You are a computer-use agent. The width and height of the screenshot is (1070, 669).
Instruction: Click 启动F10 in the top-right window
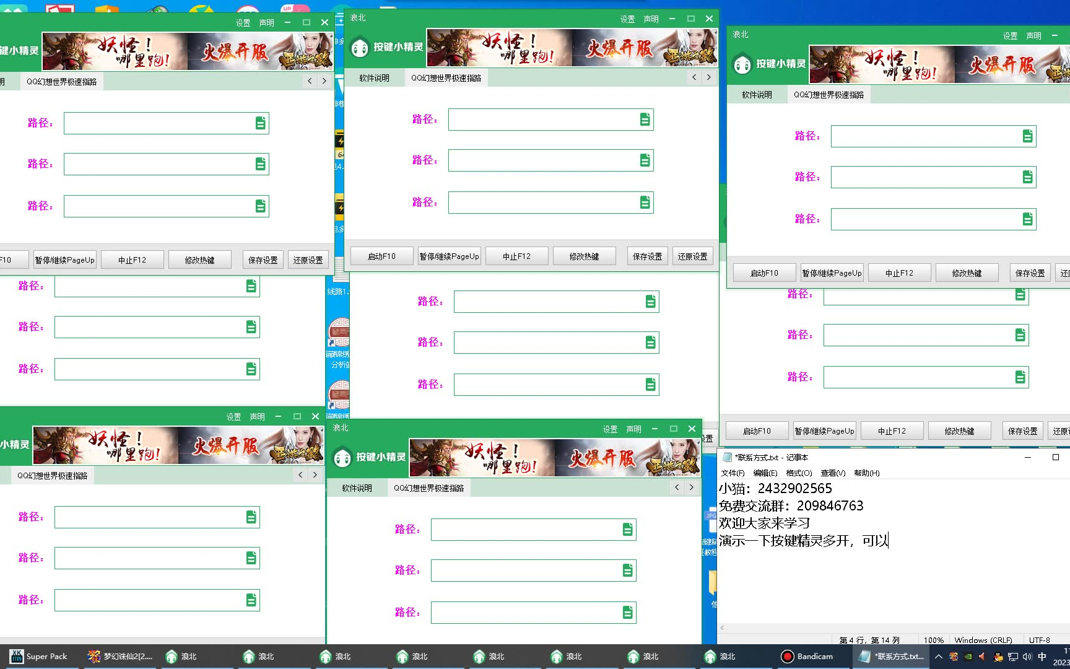tap(764, 273)
